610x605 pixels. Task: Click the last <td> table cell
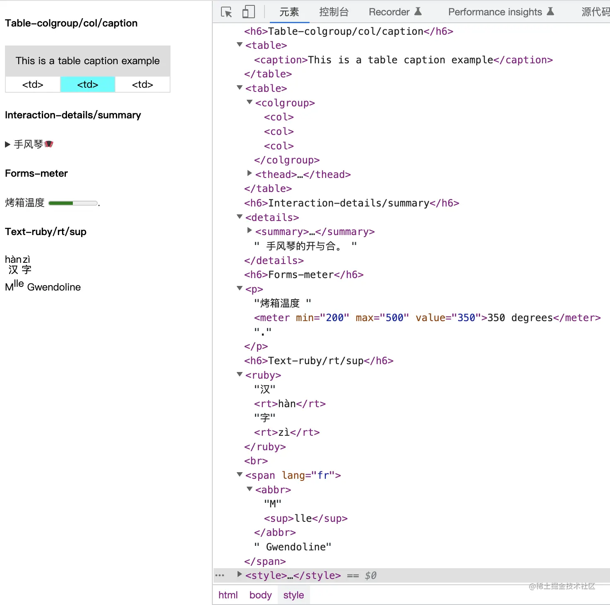[142, 84]
